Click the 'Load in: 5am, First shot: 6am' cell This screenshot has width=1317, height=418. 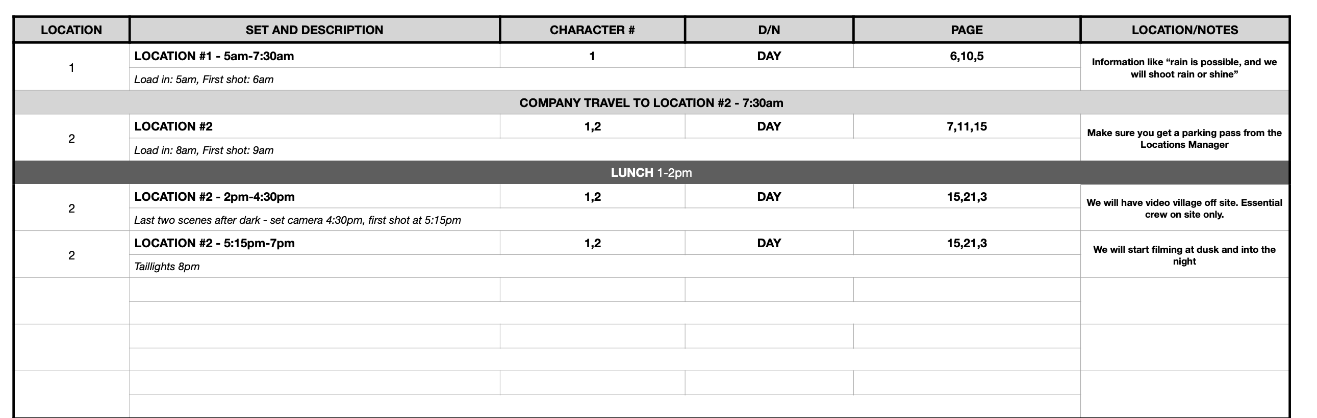click(204, 79)
